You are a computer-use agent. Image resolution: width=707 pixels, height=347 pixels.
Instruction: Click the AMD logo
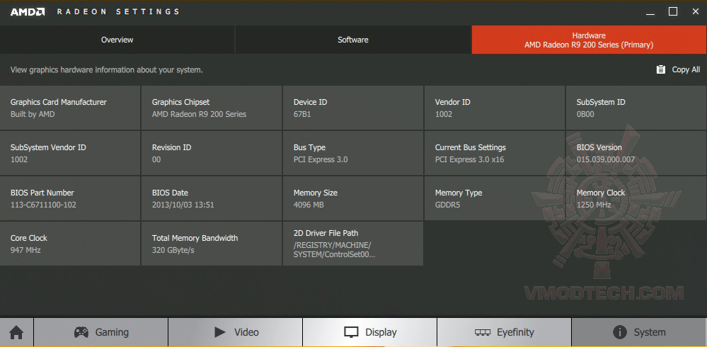(28, 12)
